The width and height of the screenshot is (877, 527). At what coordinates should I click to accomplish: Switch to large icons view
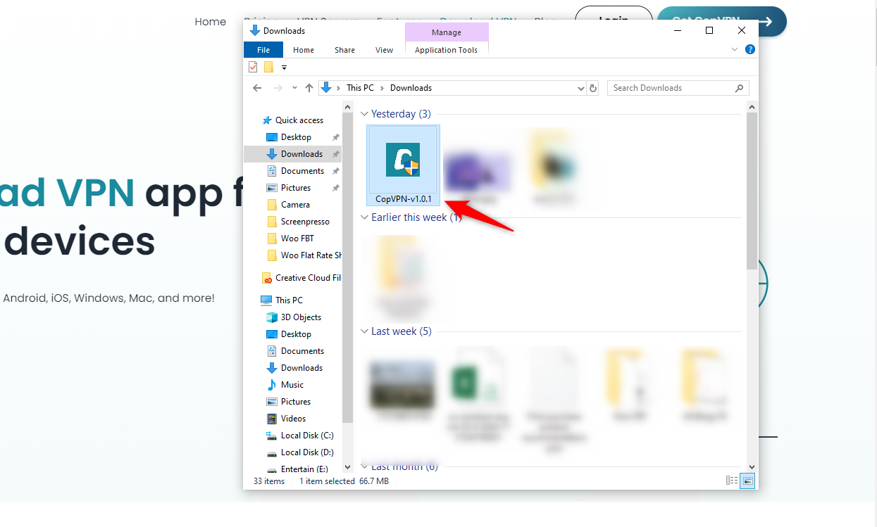[747, 481]
